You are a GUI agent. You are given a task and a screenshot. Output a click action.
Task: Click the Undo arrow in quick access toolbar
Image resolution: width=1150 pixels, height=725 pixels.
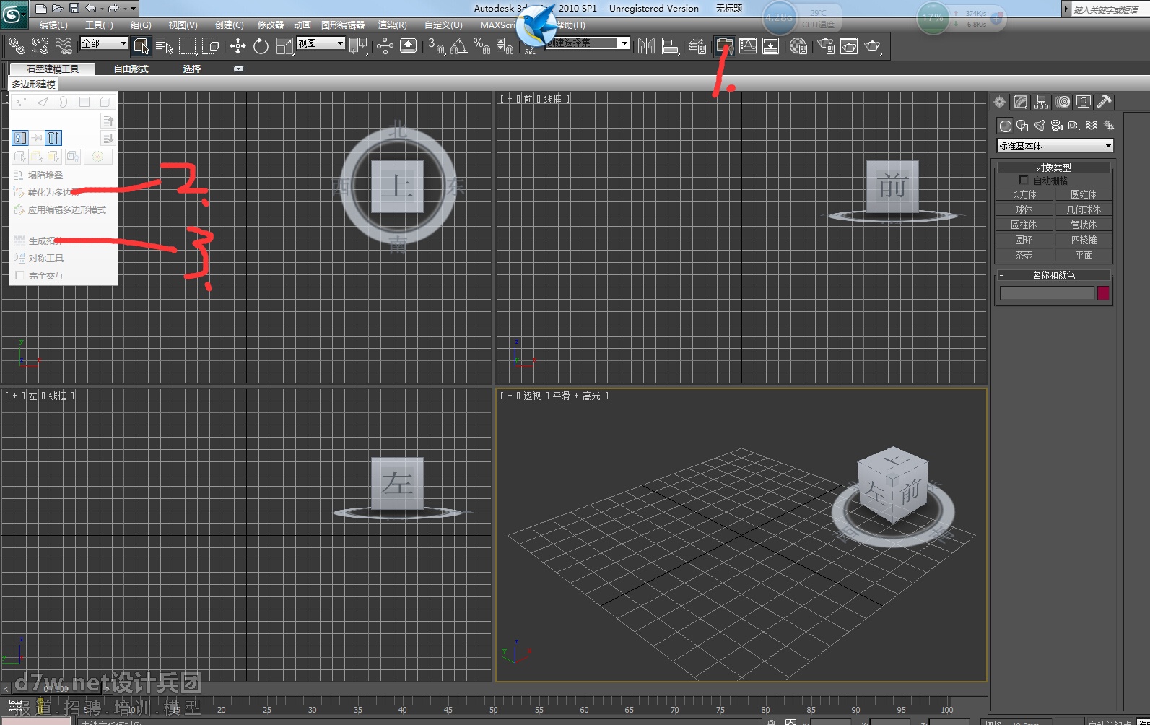90,8
